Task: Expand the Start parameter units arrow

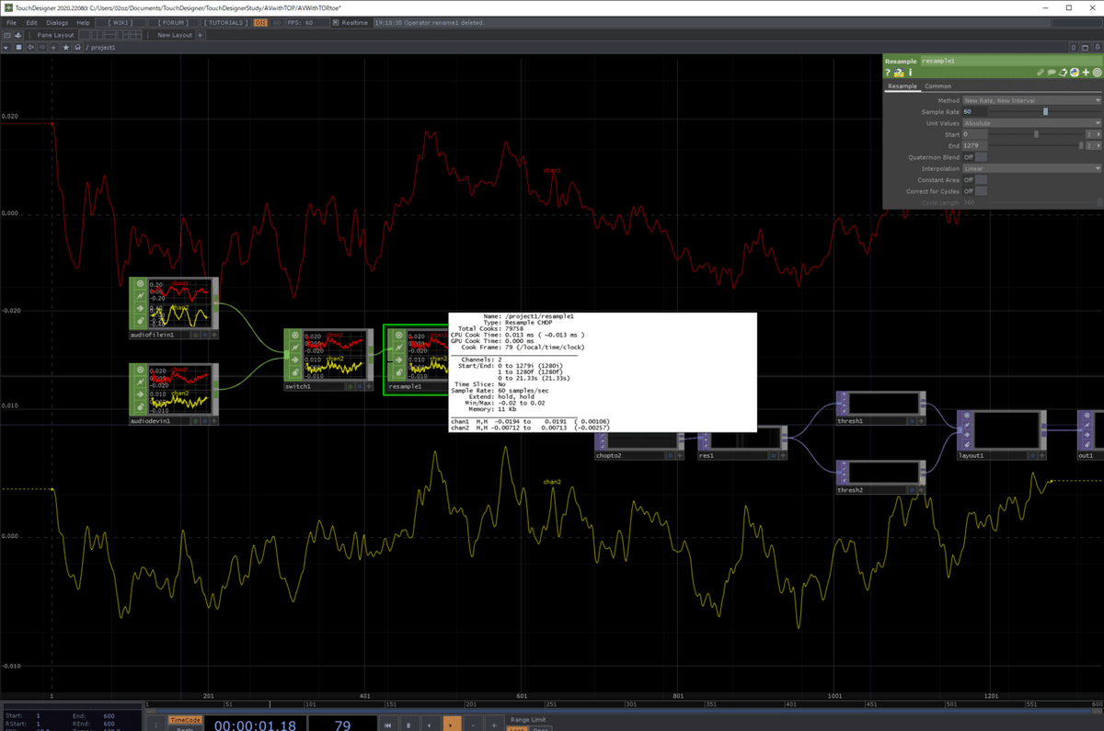Action: tap(1098, 134)
